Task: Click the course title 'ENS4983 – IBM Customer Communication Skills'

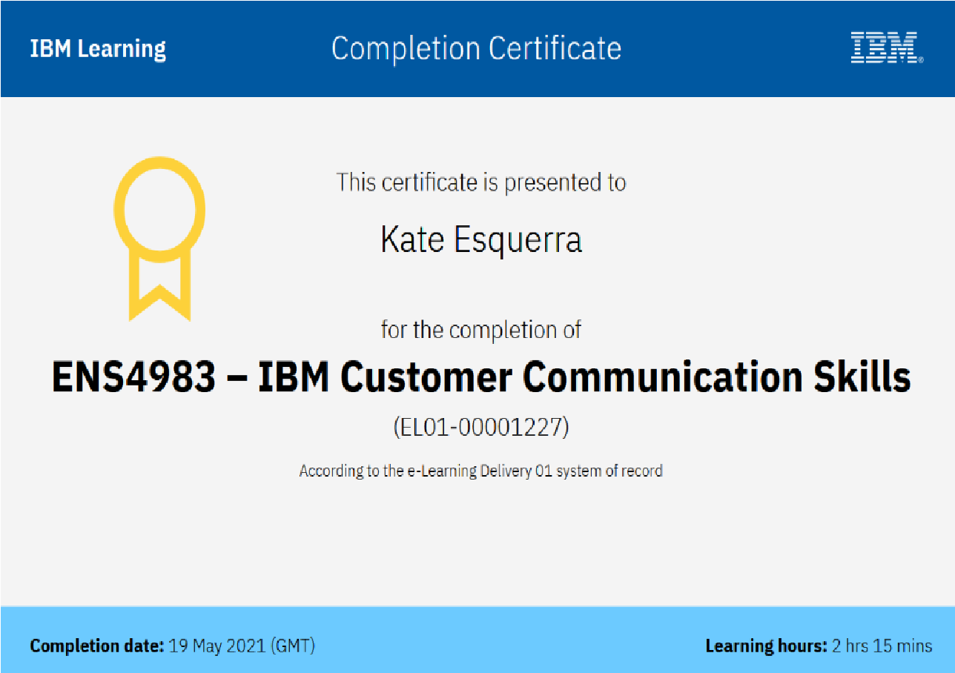Action: (481, 377)
